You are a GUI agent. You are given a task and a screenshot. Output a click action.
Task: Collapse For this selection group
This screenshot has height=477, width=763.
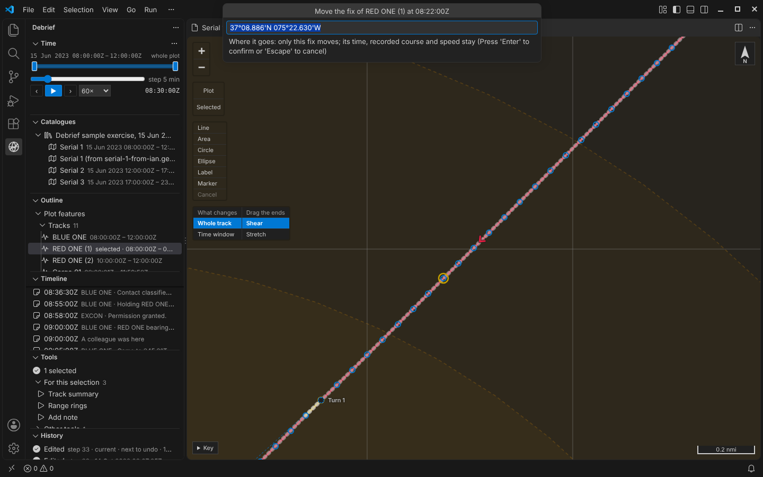[x=38, y=383]
